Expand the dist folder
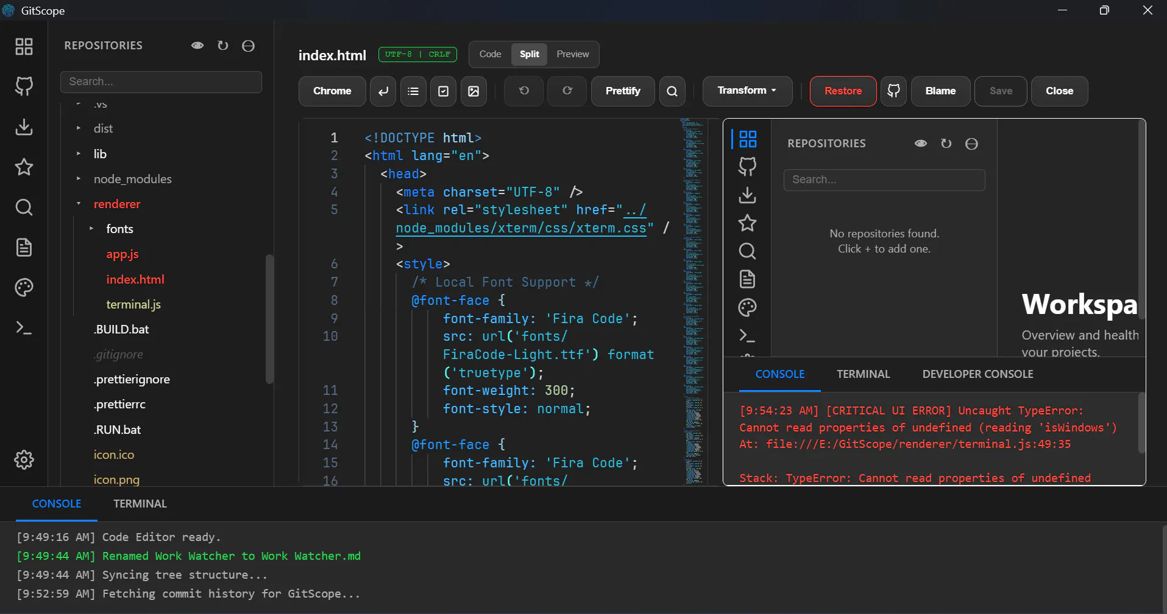 79,128
